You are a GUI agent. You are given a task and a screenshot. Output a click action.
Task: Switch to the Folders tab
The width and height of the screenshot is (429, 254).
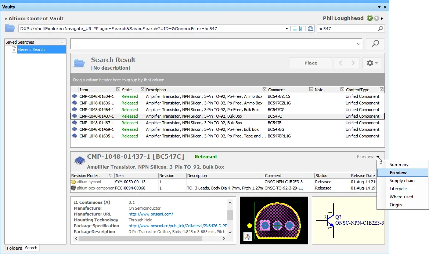[x=14, y=248]
